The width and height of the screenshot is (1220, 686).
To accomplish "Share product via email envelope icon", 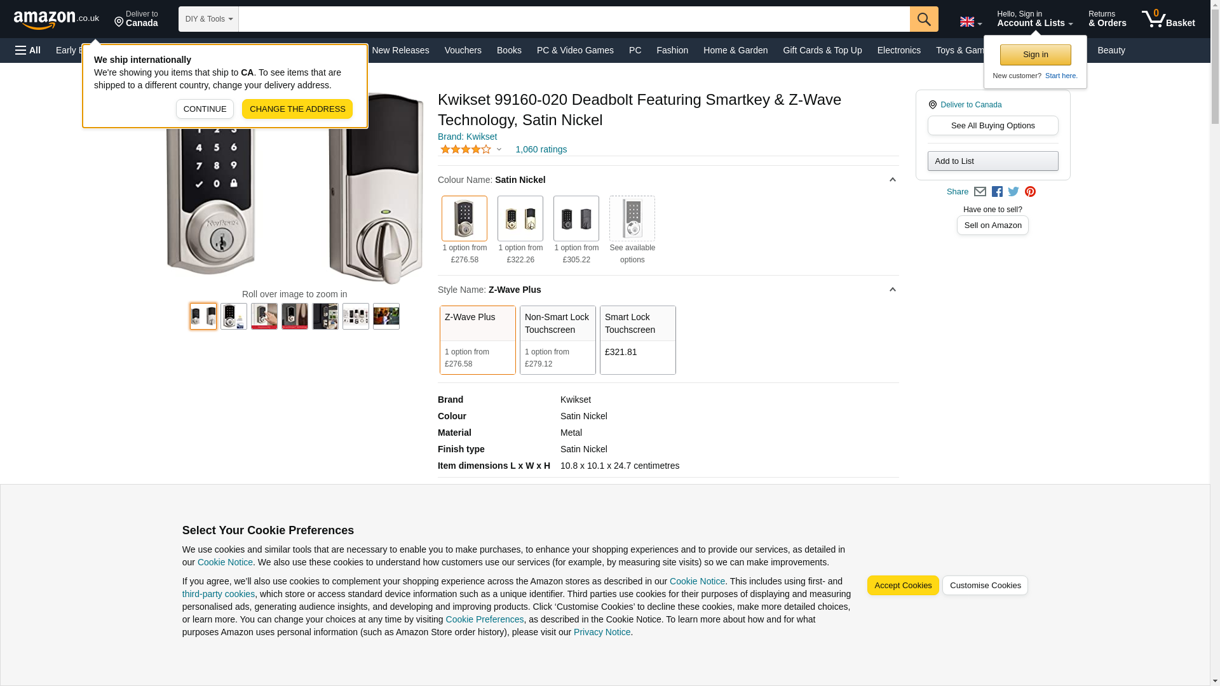I will point(980,192).
